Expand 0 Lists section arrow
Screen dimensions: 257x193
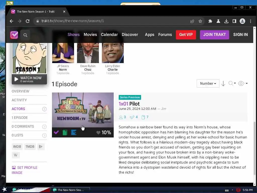click(44, 135)
